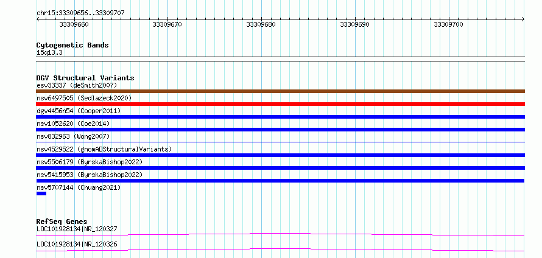Click the Cytogenetic Bands track title
542x258 pixels.
coord(72,45)
